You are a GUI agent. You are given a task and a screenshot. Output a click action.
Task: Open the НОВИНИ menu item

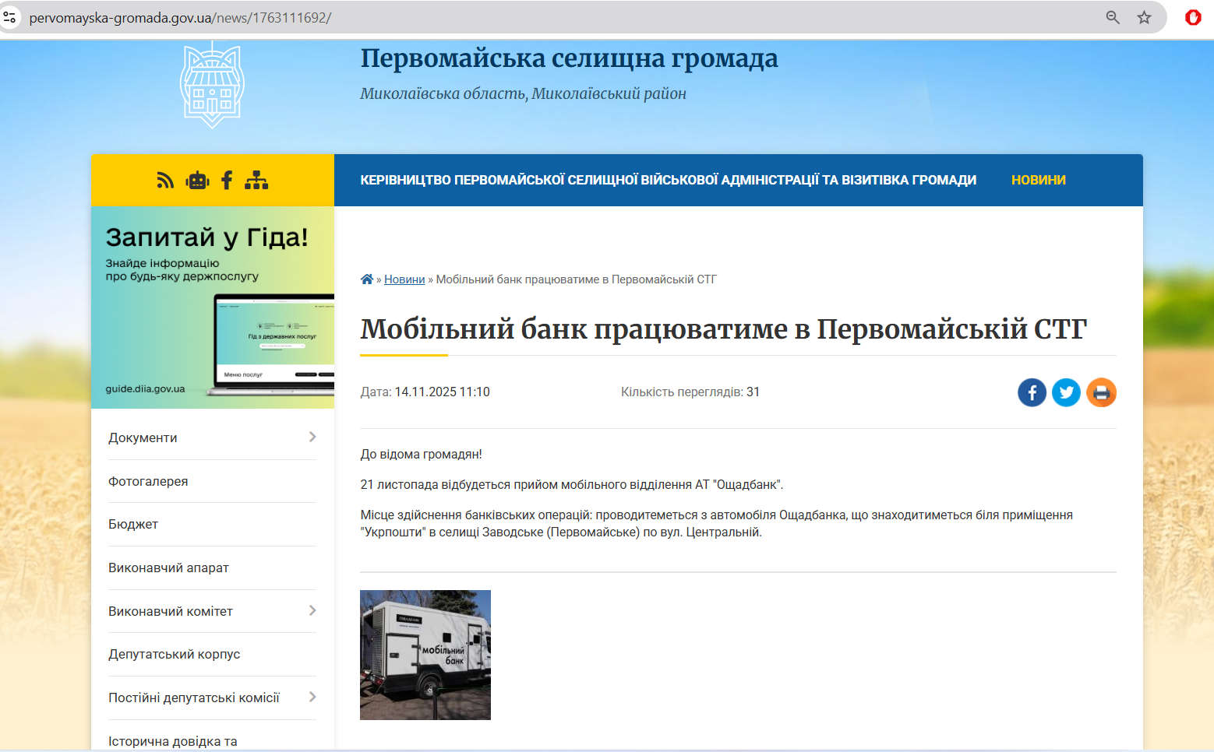(x=1038, y=180)
